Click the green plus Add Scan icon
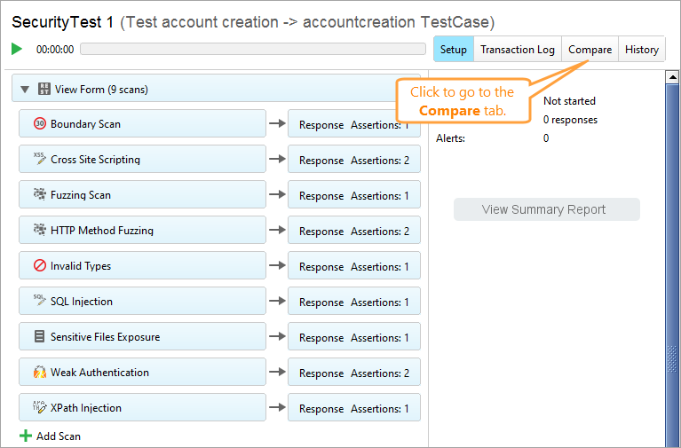681x448 pixels. (26, 436)
